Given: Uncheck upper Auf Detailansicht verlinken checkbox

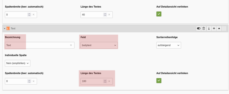Looking at the screenshot, I should pyautogui.click(x=159, y=14).
